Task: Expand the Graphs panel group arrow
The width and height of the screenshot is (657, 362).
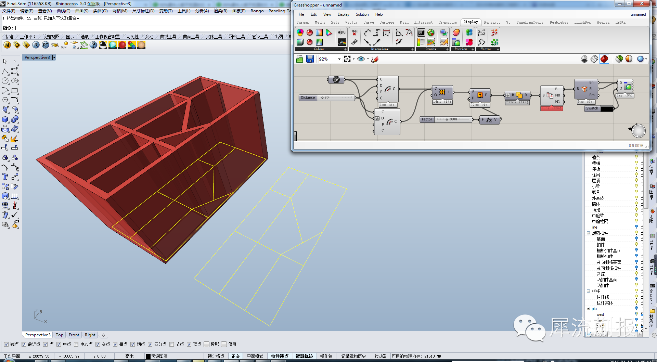Action: pyautogui.click(x=448, y=49)
